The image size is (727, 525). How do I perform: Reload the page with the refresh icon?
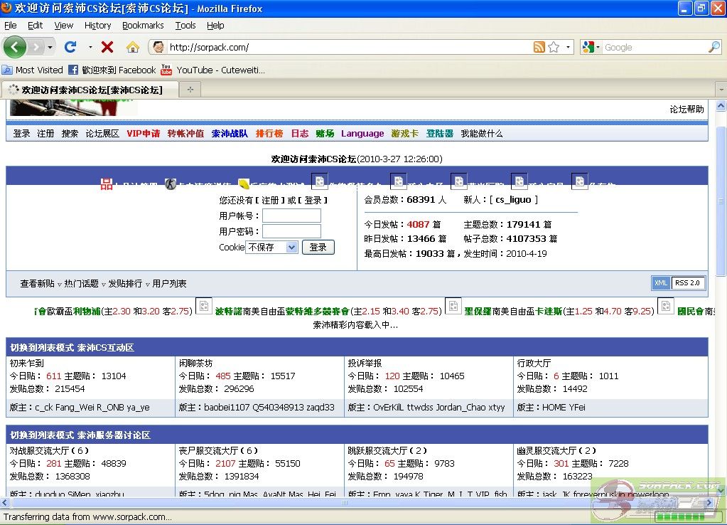pyautogui.click(x=70, y=47)
